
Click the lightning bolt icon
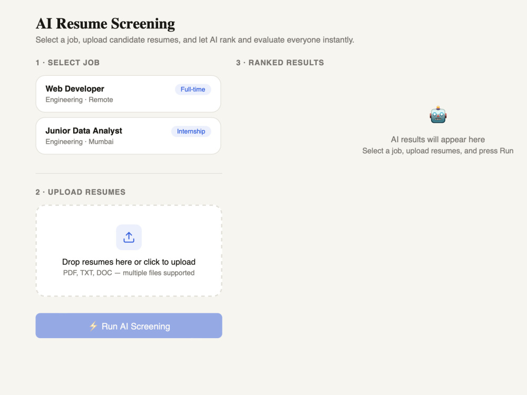point(93,326)
